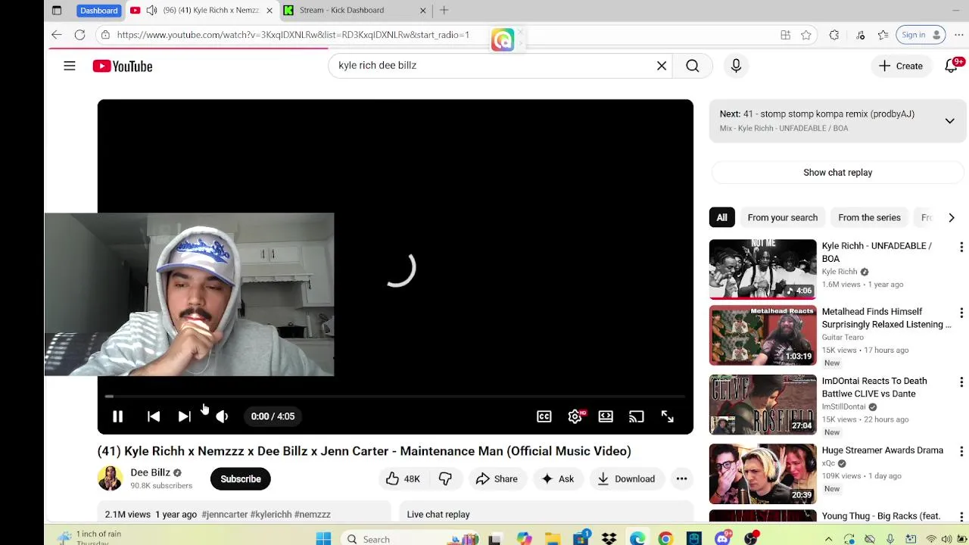Viewport: 969px width, 545px height.
Task: Open Google Chrome from the taskbar
Action: [665, 539]
